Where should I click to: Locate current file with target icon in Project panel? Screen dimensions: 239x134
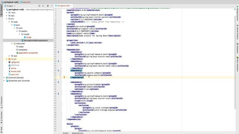click(39, 6)
